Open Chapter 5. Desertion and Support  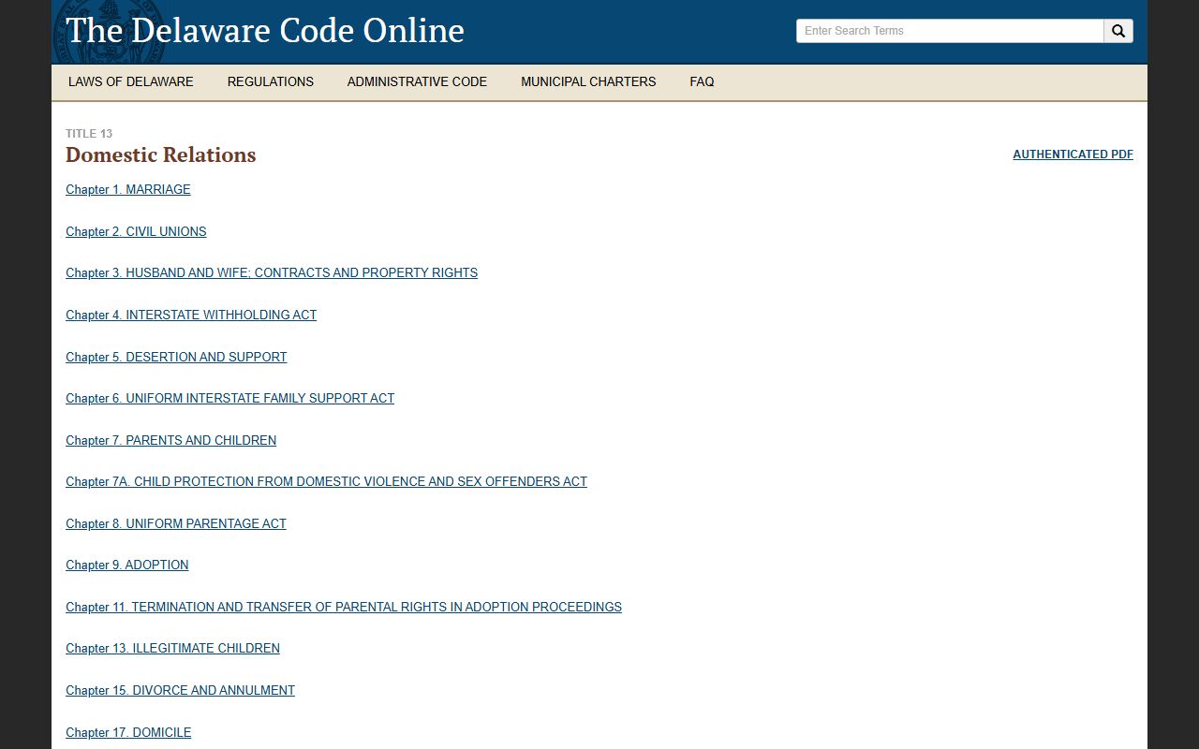pyautogui.click(x=176, y=357)
